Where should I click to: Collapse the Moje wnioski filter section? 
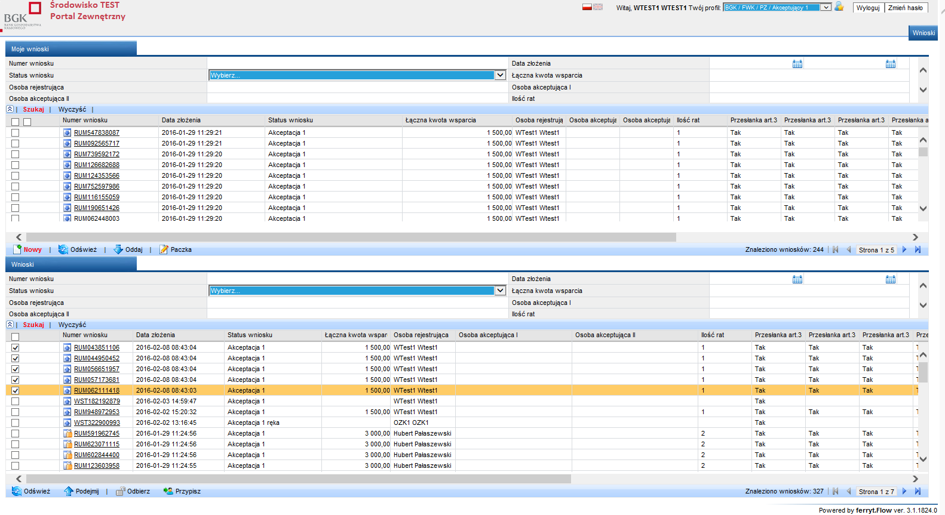(x=10, y=109)
